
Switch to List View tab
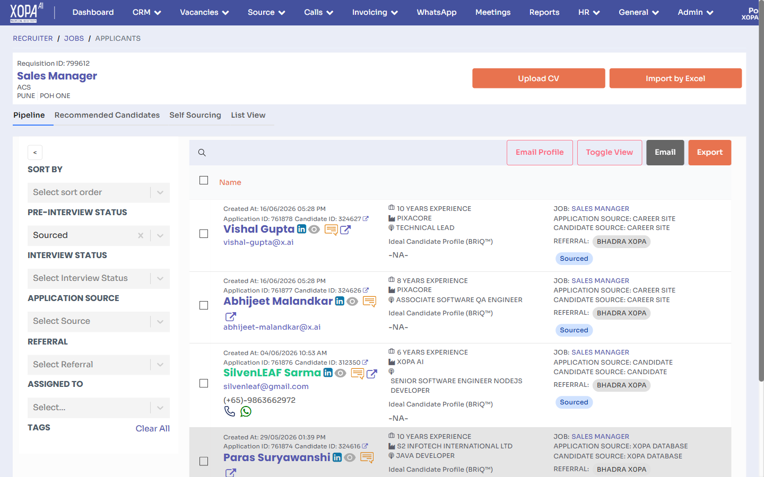point(248,115)
